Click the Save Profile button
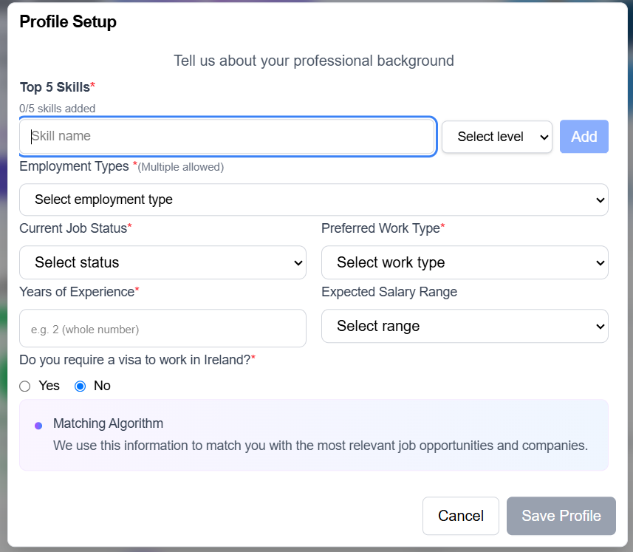Image resolution: width=633 pixels, height=552 pixels. [x=561, y=516]
